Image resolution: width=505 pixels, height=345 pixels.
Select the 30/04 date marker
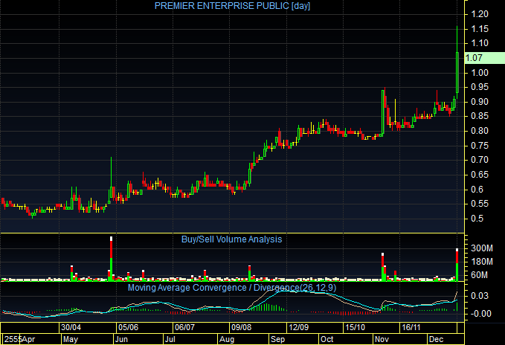click(x=71, y=328)
